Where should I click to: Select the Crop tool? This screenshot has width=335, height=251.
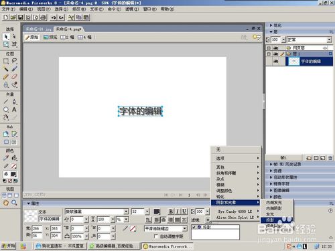14,44
